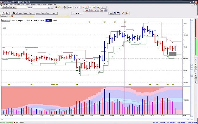Select the blue parallel lines tool
The height and width of the screenshot is (124, 198).
point(105,10)
